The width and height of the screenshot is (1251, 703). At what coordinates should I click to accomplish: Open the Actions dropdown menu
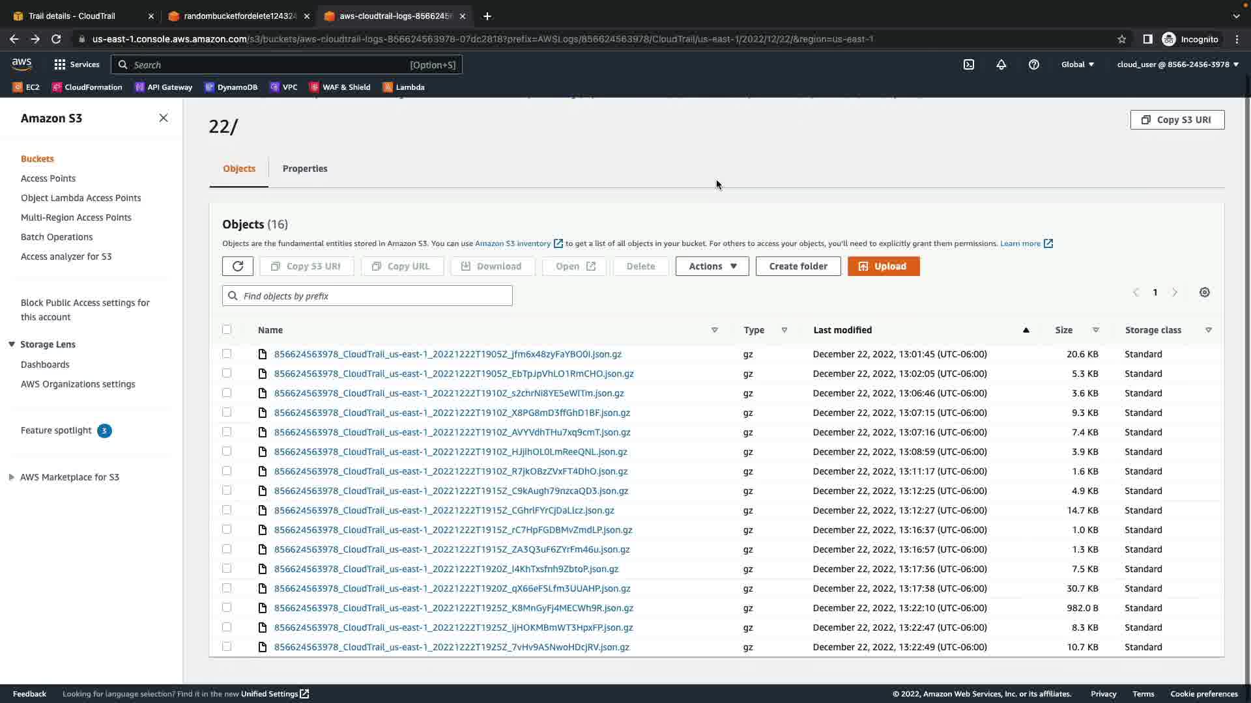[712, 266]
